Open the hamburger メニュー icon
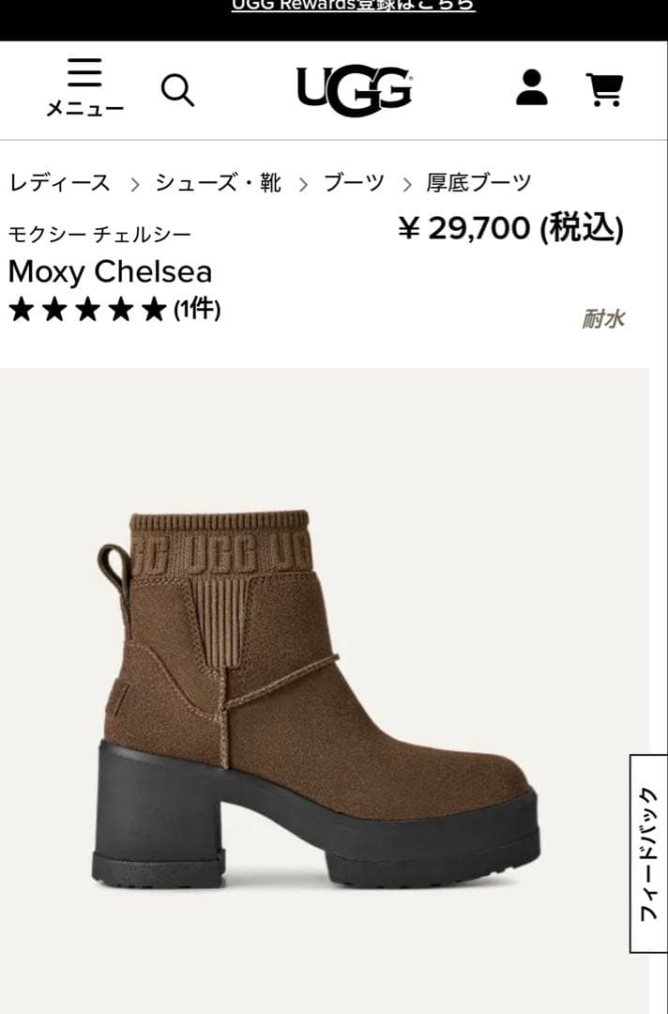Screen dimensions: 668x1014 pyautogui.click(x=84, y=86)
